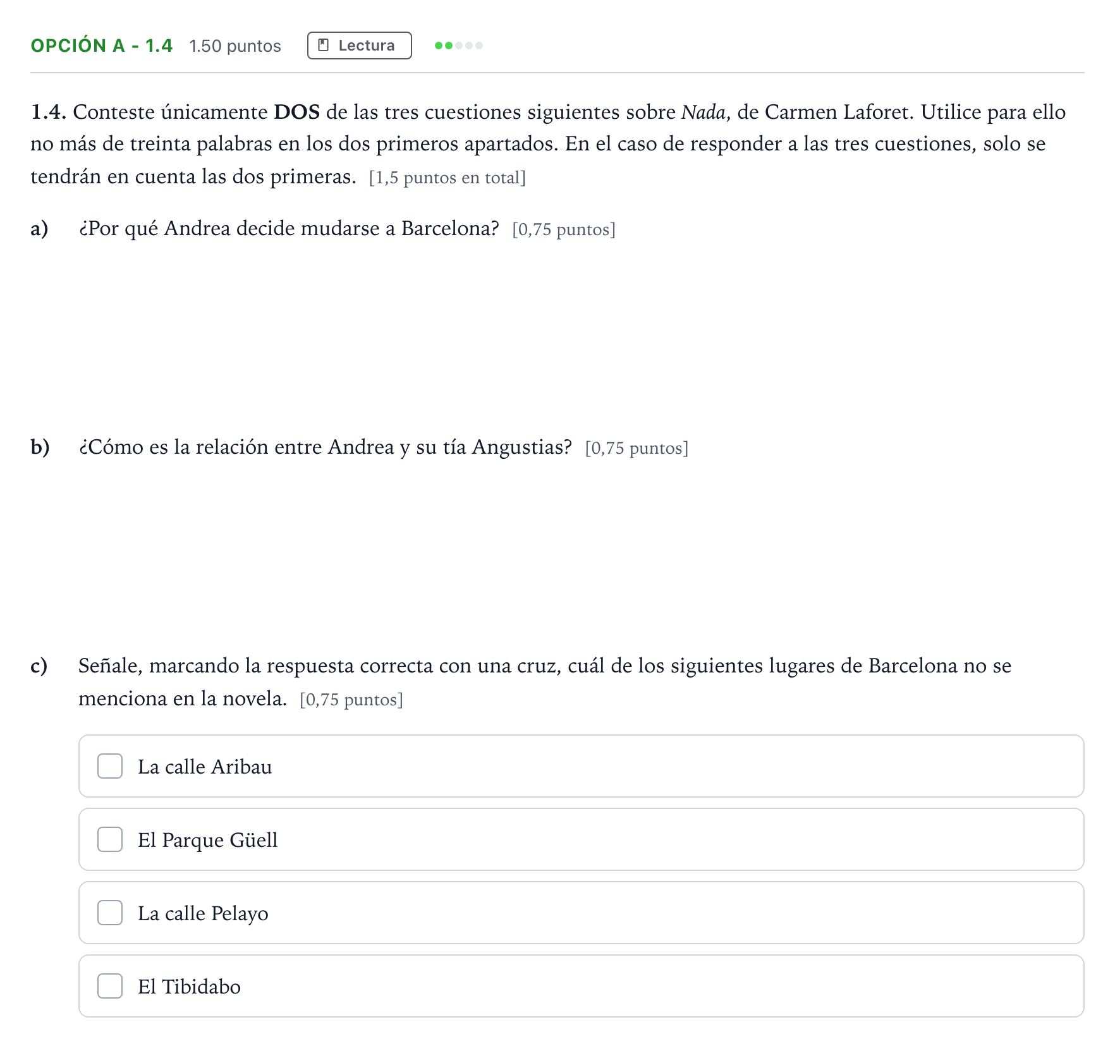Select the El Parque Güell option row
Screen dimensions: 1115x1058
[x=582, y=839]
